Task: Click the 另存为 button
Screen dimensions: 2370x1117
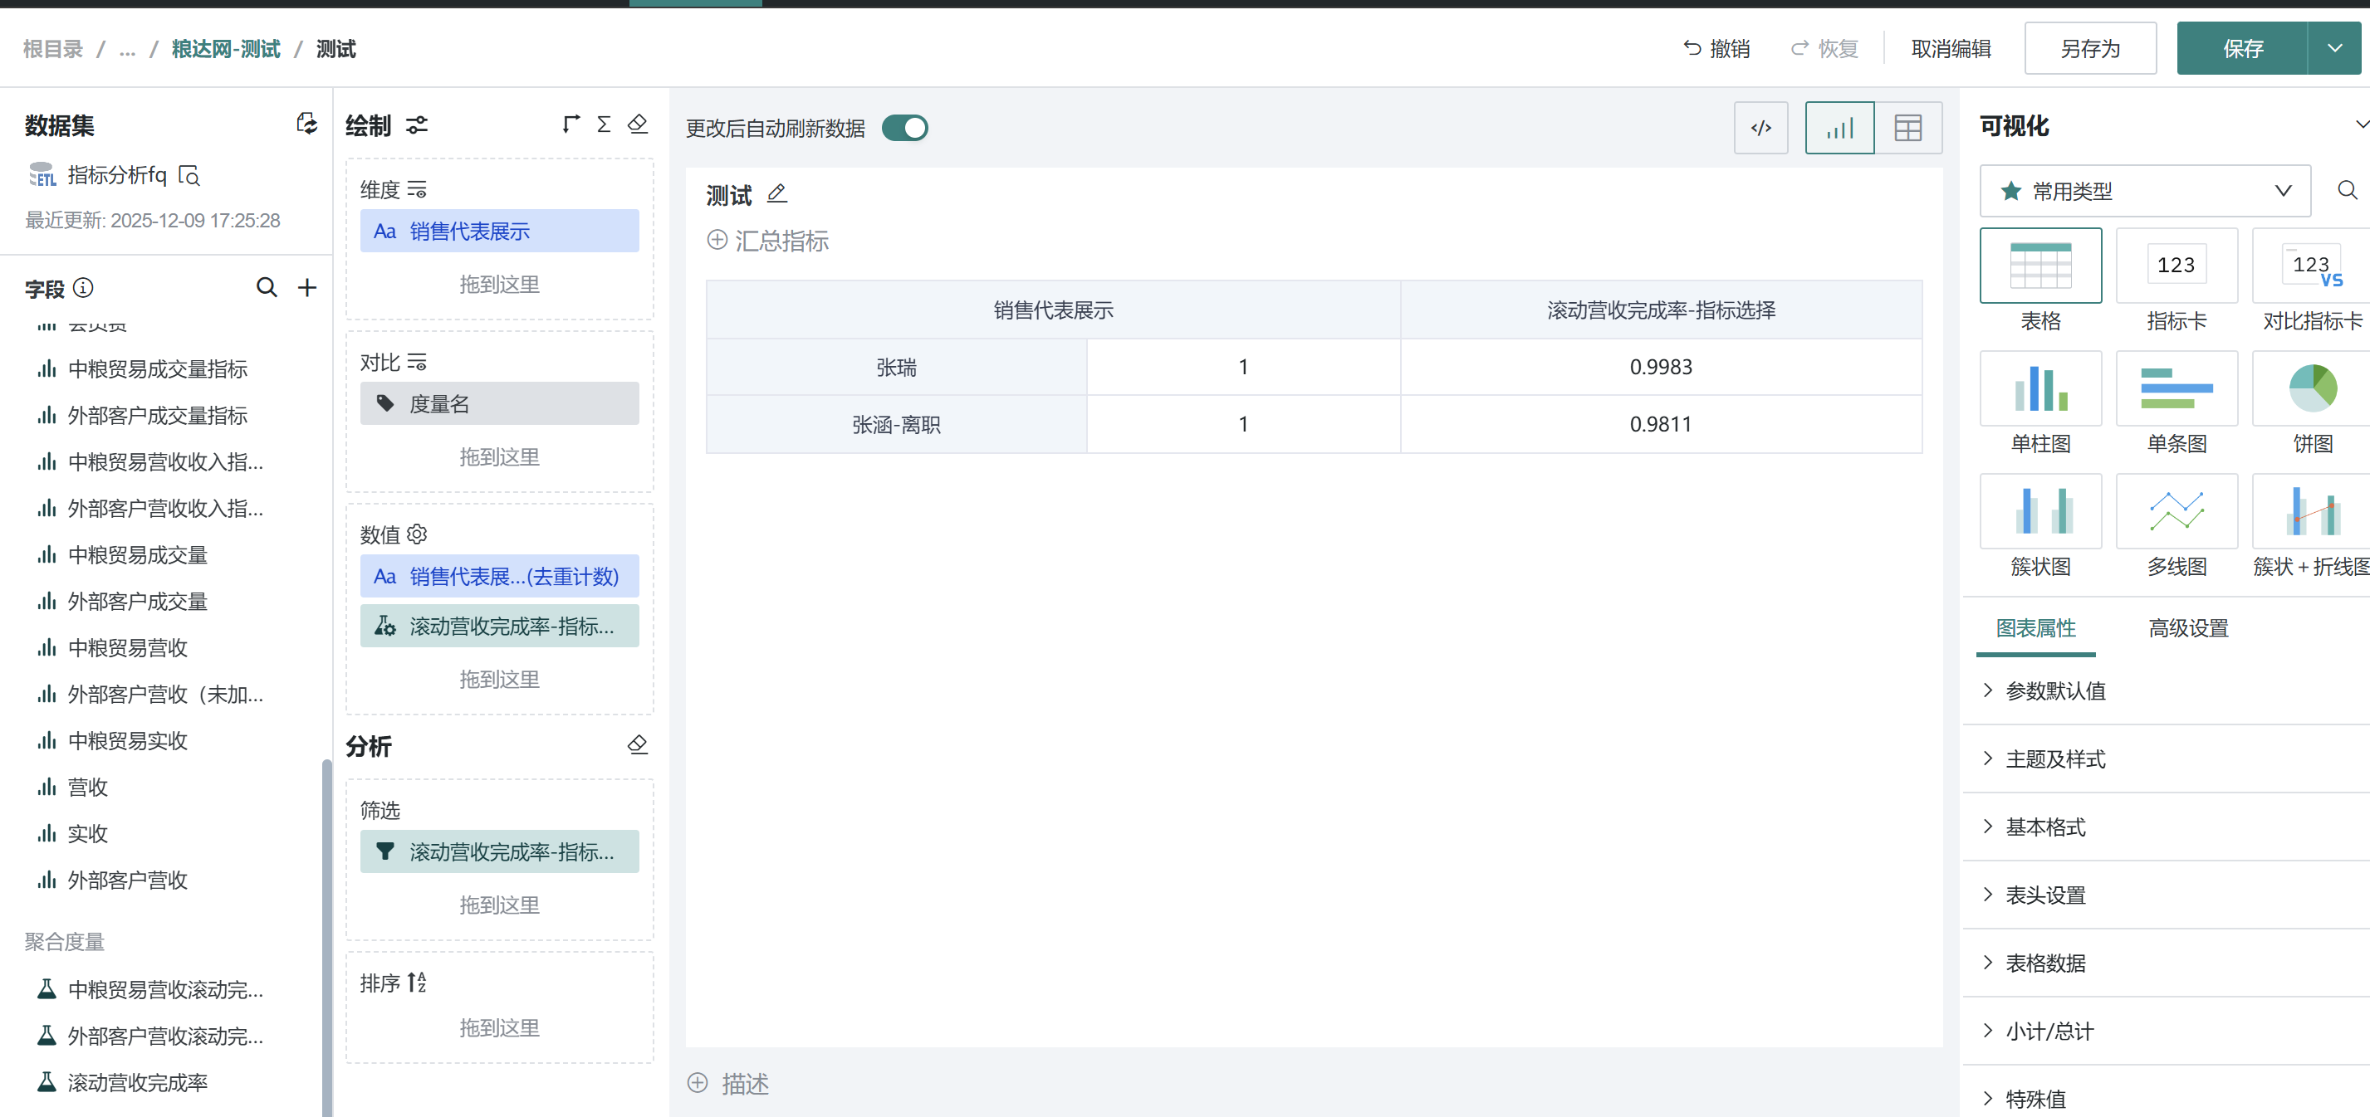Action: point(2090,48)
